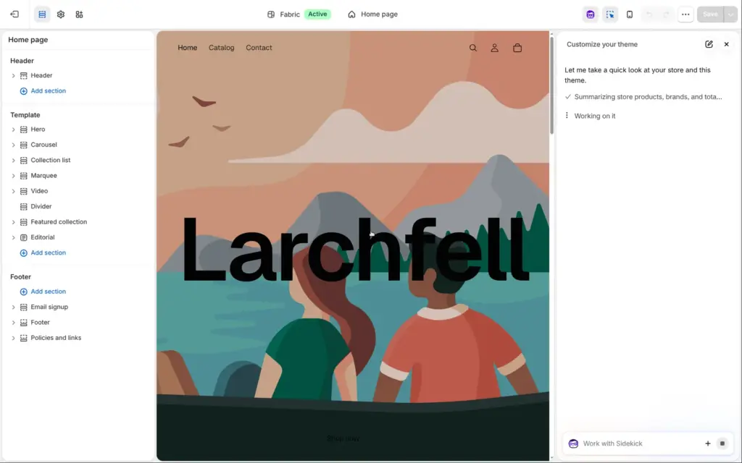Click the exit editor icon
The width and height of the screenshot is (742, 463).
tap(14, 14)
